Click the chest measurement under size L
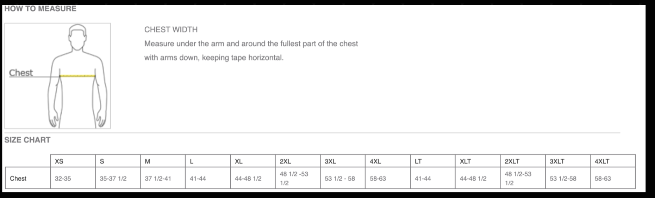 click(x=198, y=179)
